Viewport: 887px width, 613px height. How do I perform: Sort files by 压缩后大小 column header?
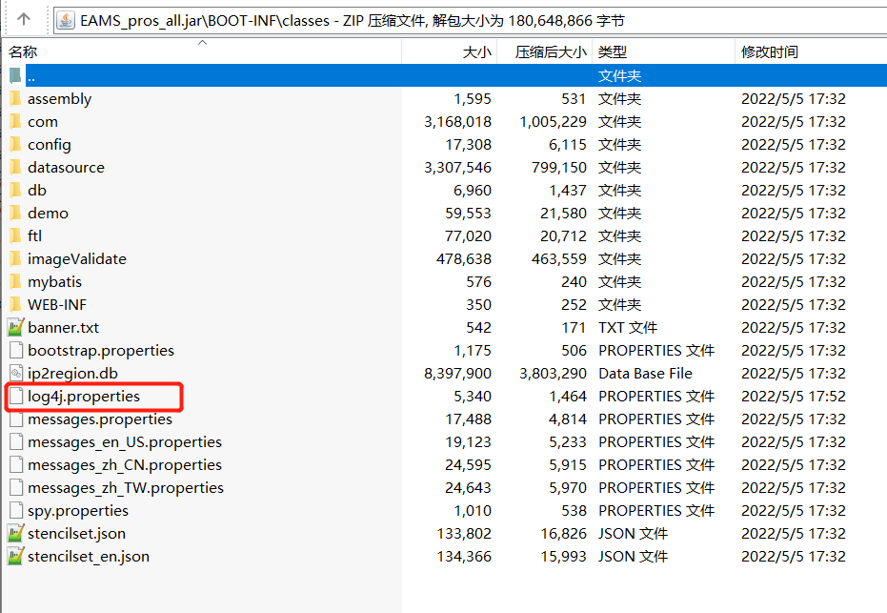click(544, 51)
